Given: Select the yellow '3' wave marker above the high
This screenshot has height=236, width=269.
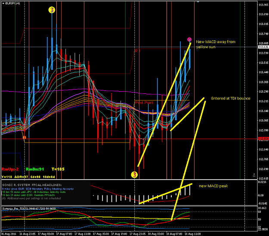Looking at the screenshot, I should coord(52,10).
